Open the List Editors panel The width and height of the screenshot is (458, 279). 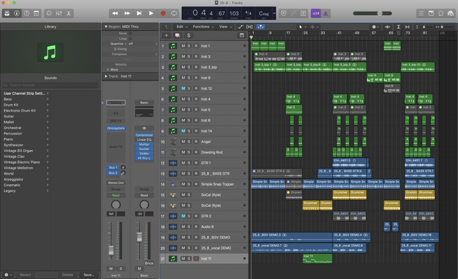[x=420, y=13]
